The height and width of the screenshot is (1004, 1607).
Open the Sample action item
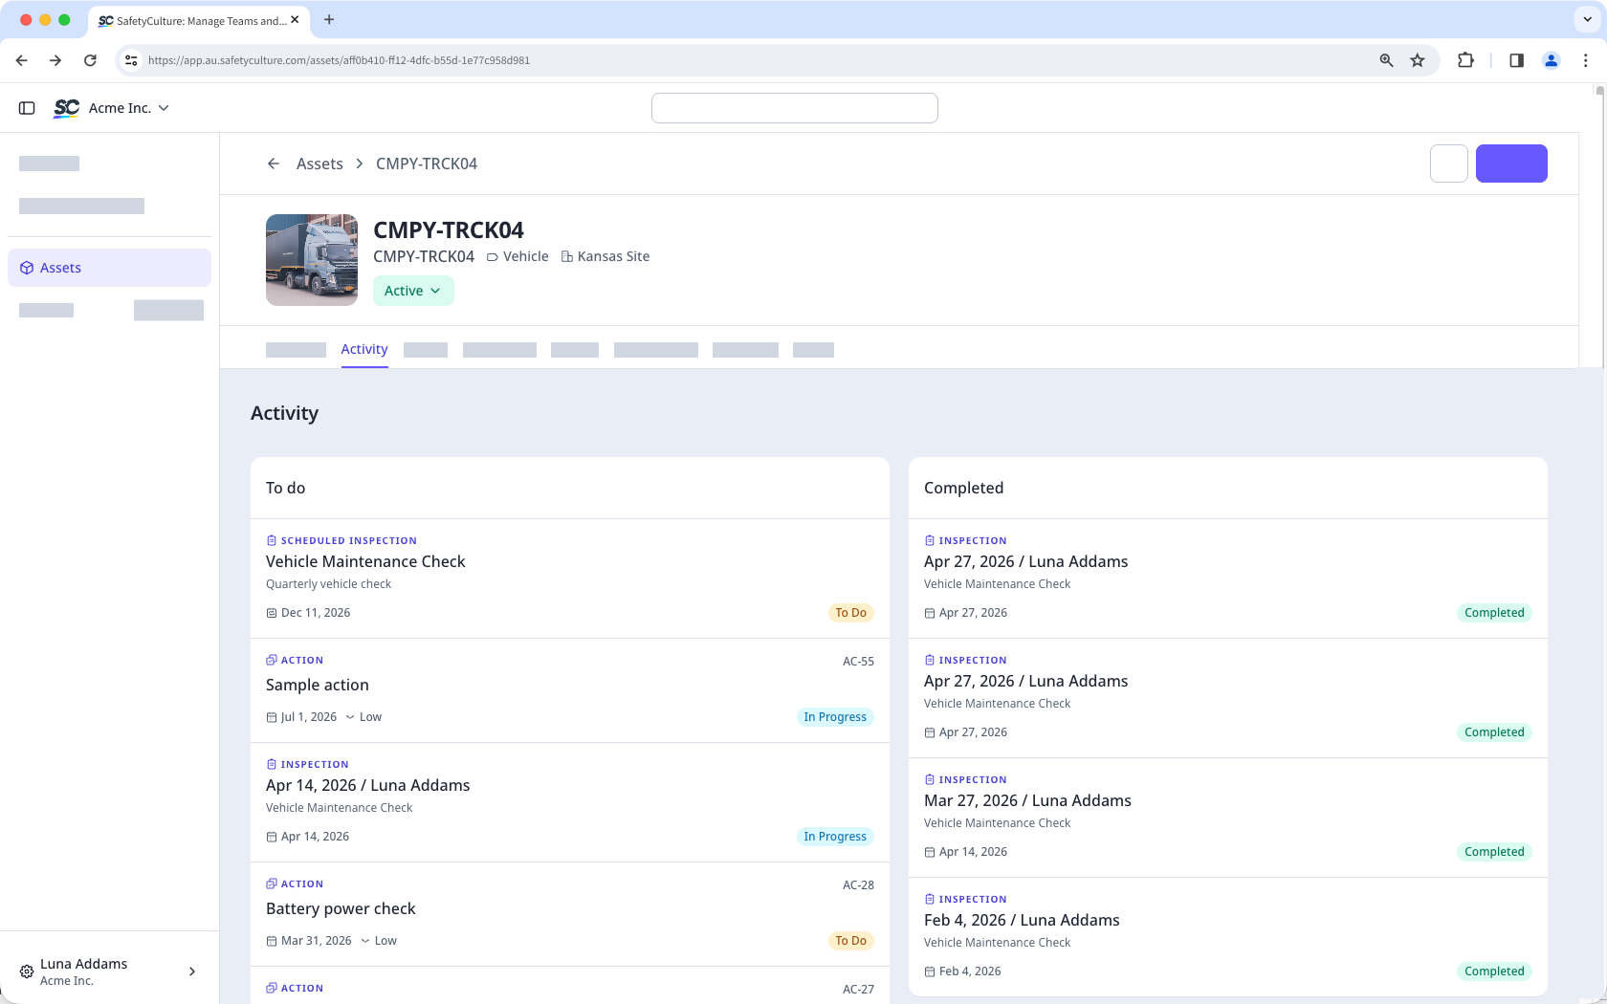570,690
